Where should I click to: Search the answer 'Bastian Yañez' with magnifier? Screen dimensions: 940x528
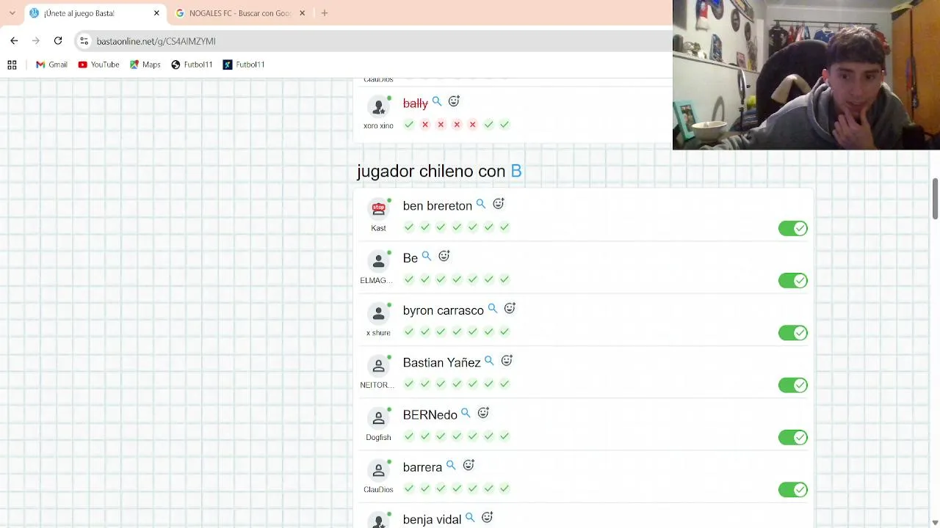pyautogui.click(x=489, y=361)
